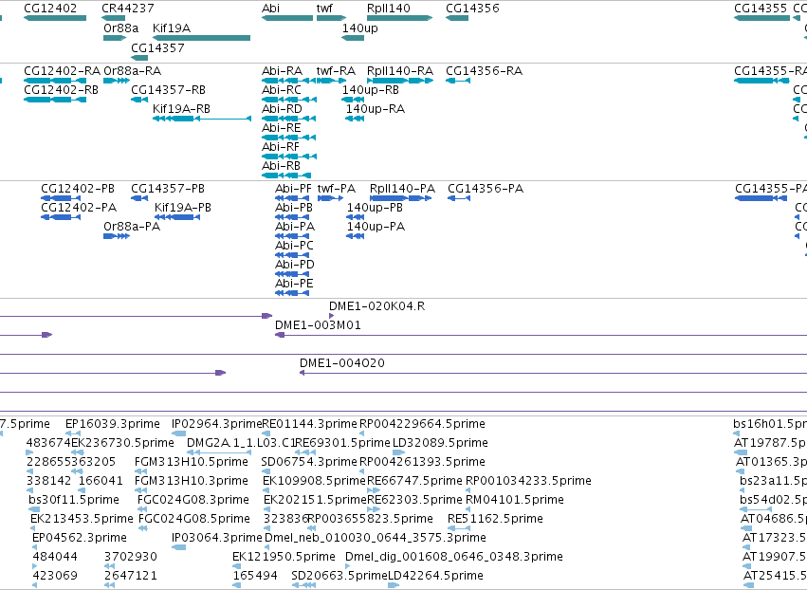The width and height of the screenshot is (807, 590).
Task: Click BAC clone DME1-003M01
Action: click(541, 335)
